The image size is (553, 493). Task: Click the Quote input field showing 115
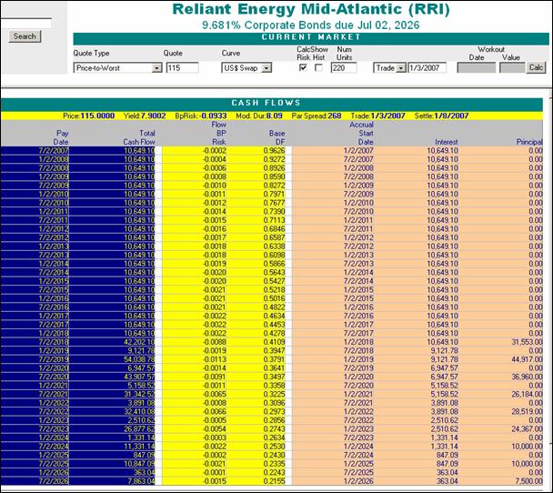click(182, 67)
